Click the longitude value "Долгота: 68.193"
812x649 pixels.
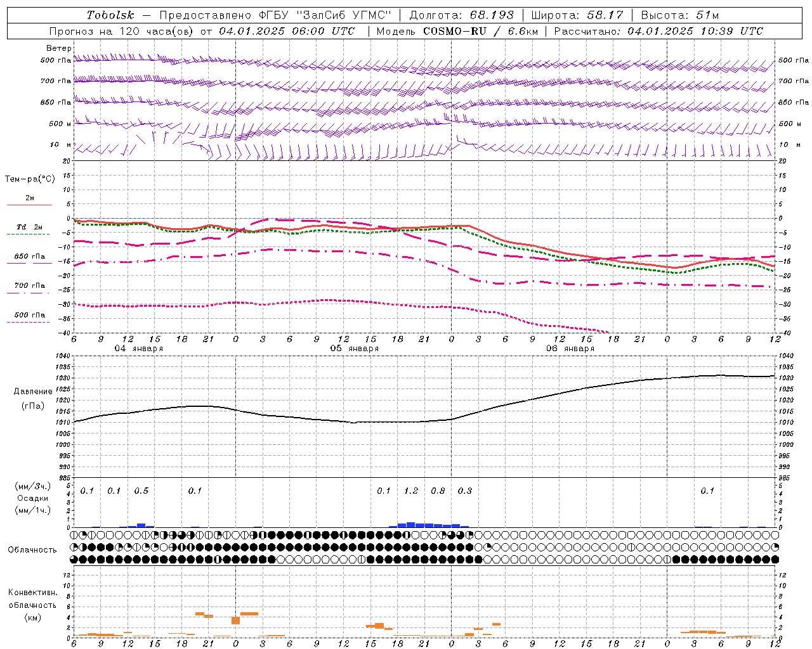point(462,15)
